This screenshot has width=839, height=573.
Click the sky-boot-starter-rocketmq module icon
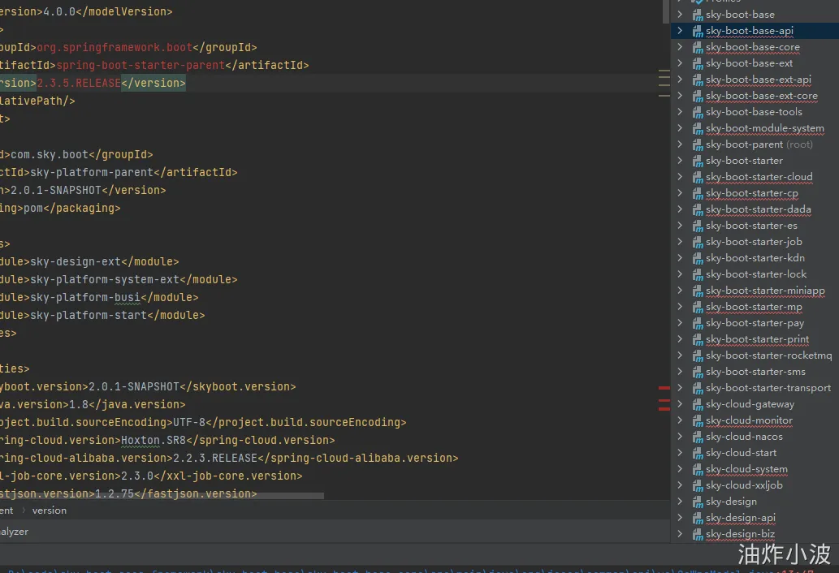[x=697, y=355]
